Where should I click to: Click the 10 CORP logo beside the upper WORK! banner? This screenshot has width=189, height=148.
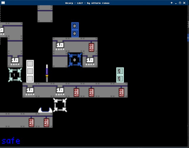point(60,46)
